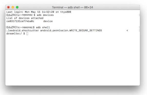Click the 'List of devices attached' line
147x95 pixels.
click(x=25, y=18)
